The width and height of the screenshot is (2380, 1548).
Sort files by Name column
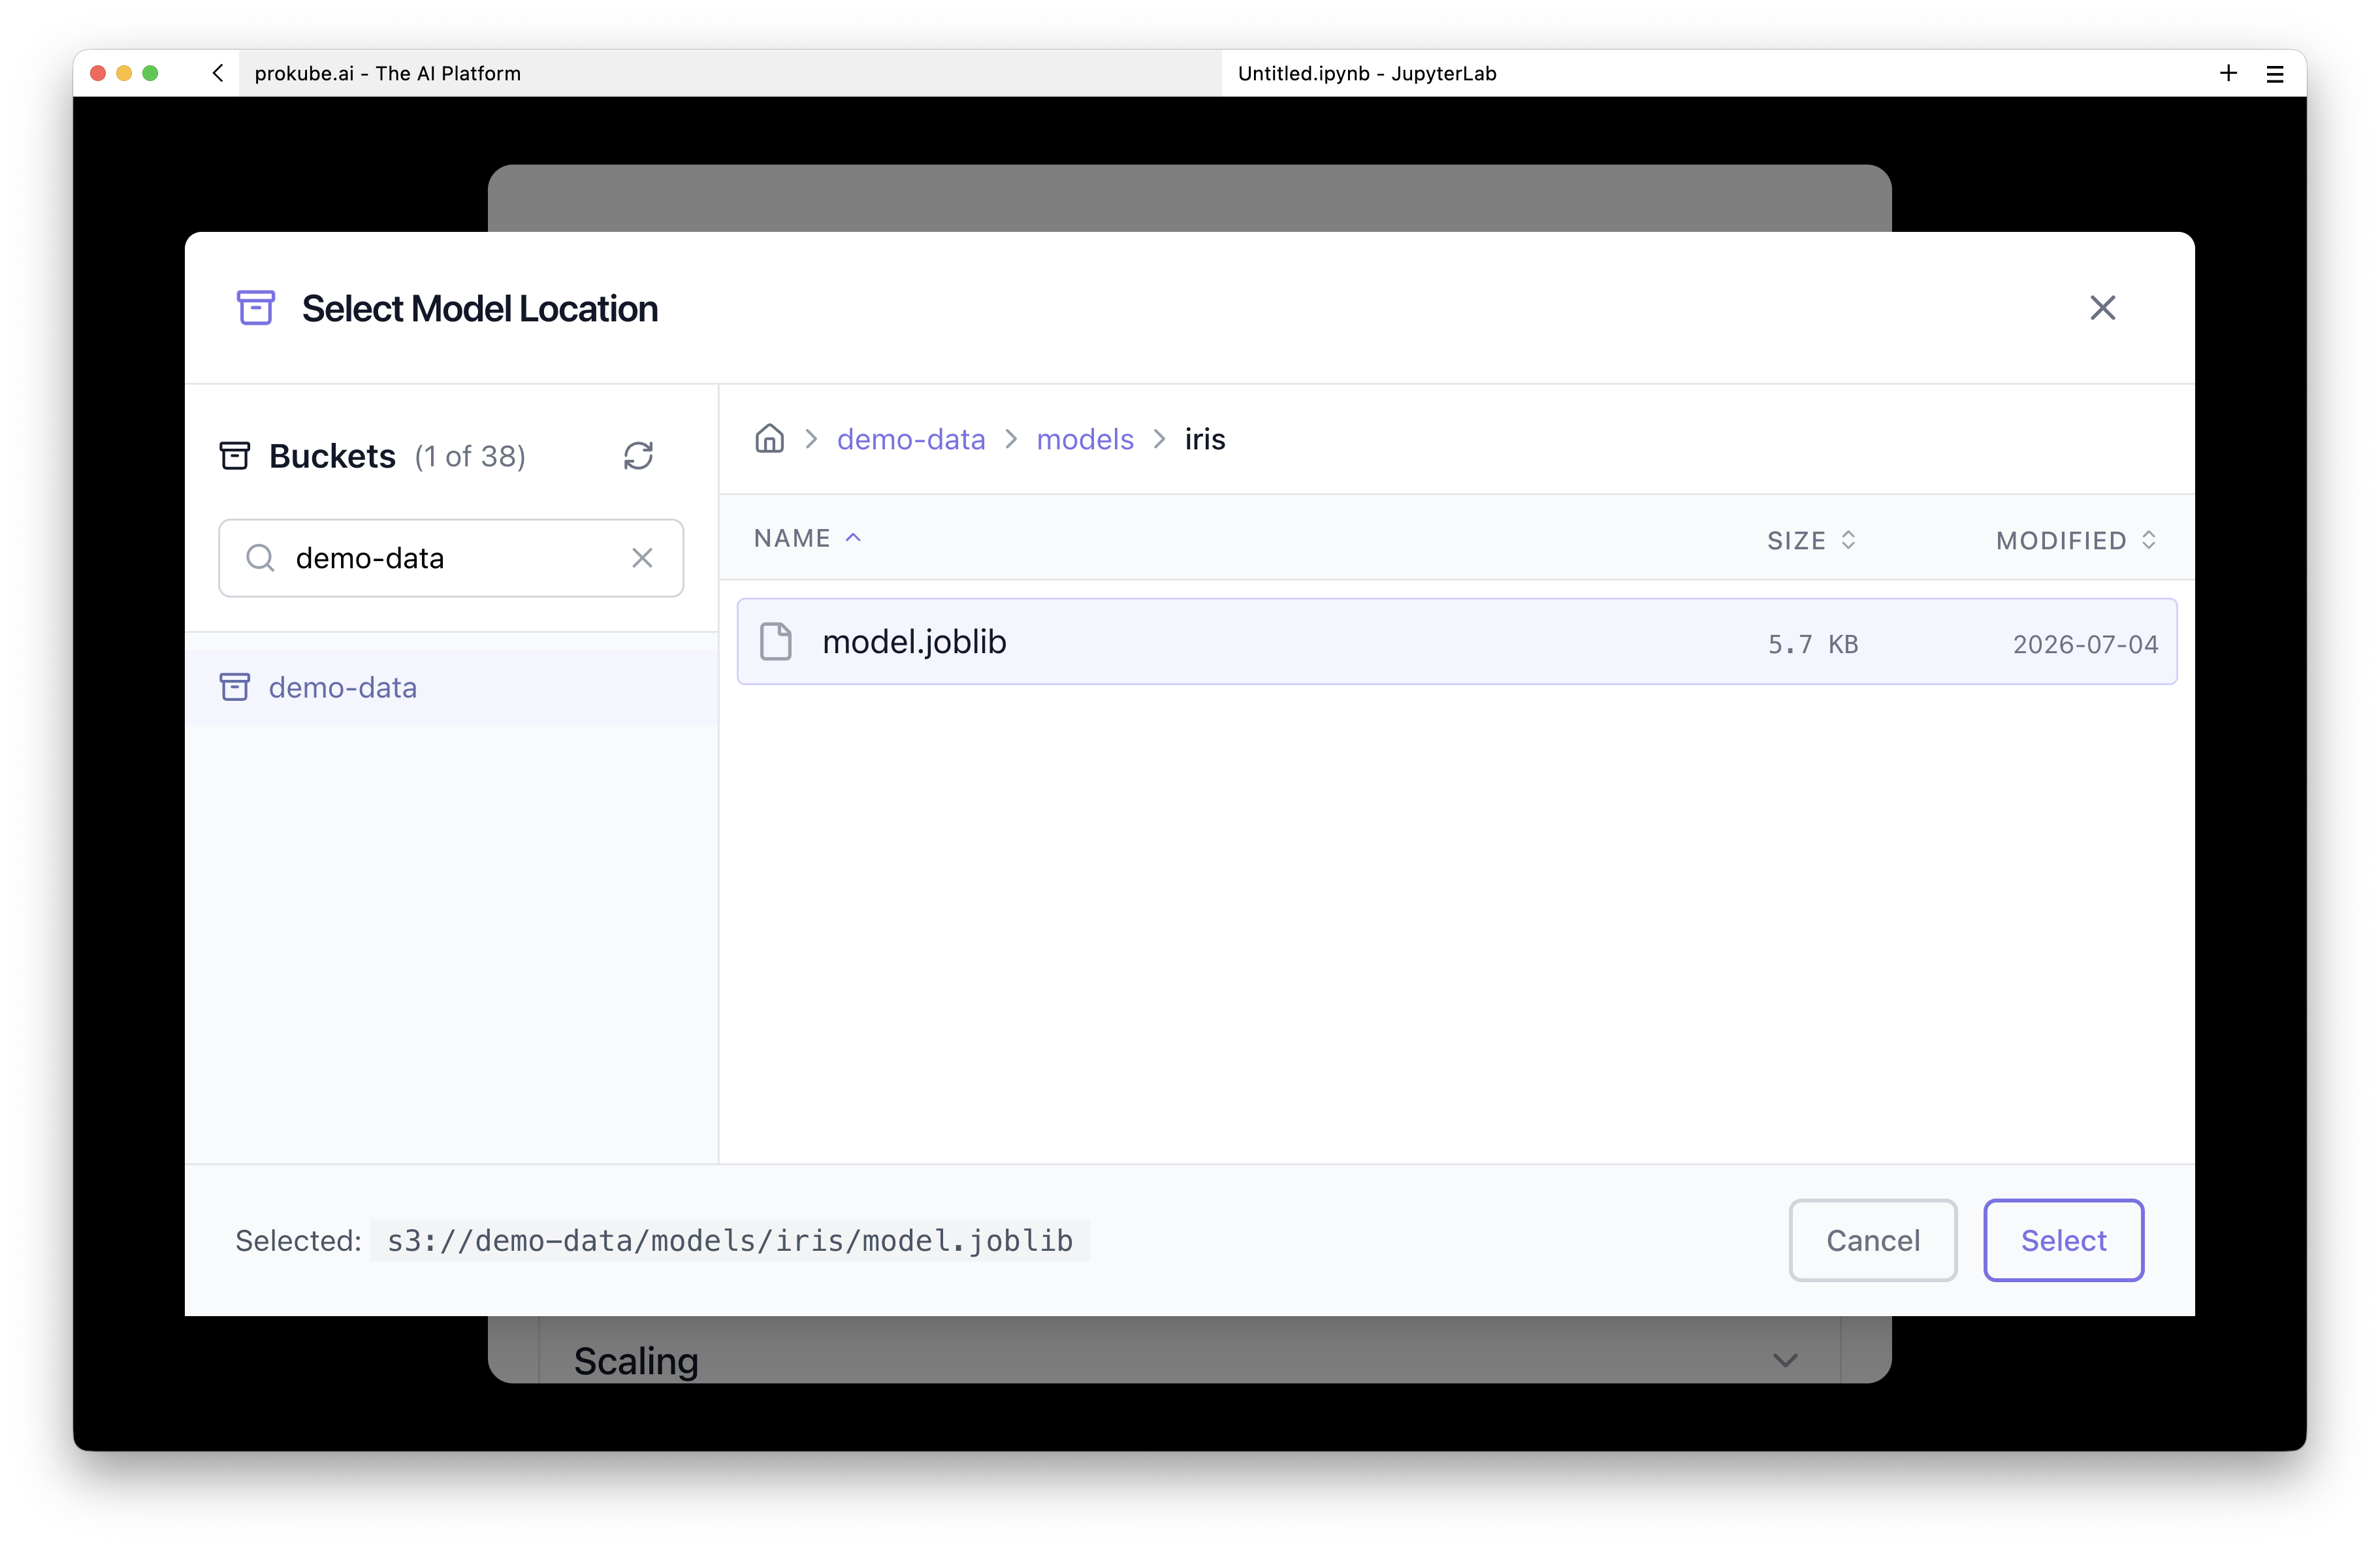[x=807, y=538]
